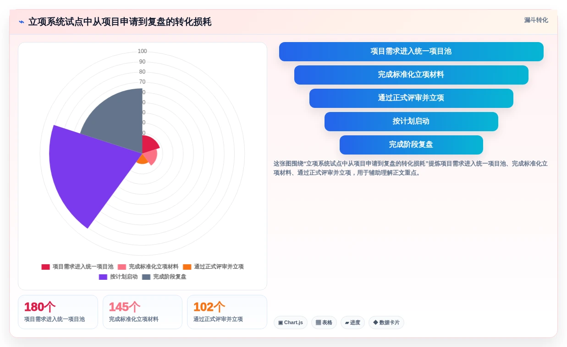Screen dimensions: 567x347
Task: Click the orange polar chart segment
Action: tap(142, 159)
